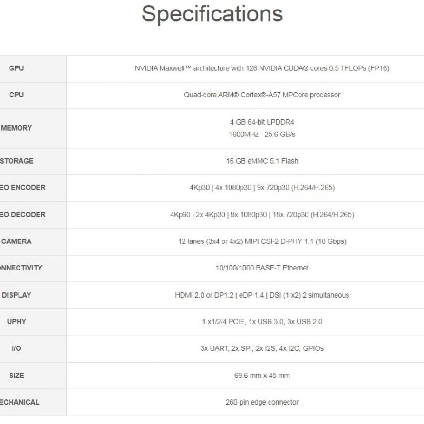Click the 4 GB 64-bit LPDDR4 text
424x424 pixels.
[262, 122]
